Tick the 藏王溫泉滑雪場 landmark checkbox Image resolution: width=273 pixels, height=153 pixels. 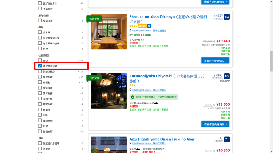(x=40, y=143)
